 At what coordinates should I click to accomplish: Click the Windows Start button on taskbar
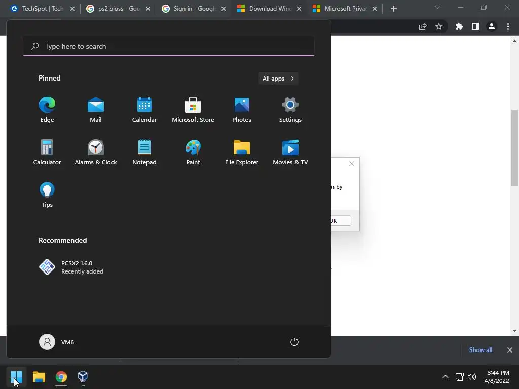pyautogui.click(x=16, y=377)
